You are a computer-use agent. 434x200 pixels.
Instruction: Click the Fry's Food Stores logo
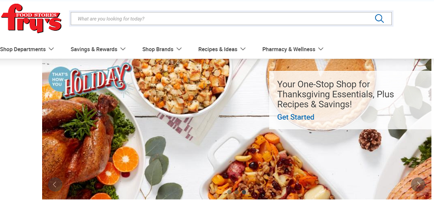[31, 19]
